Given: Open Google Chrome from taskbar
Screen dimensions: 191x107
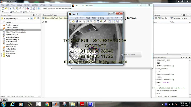Looking at the screenshot, I should (47, 104).
